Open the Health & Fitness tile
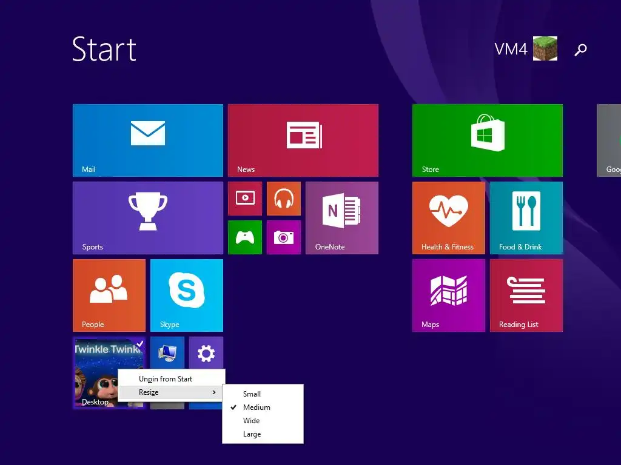 pyautogui.click(x=448, y=218)
